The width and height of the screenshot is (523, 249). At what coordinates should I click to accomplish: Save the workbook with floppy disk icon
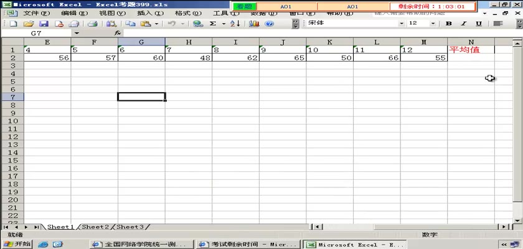pos(44,24)
